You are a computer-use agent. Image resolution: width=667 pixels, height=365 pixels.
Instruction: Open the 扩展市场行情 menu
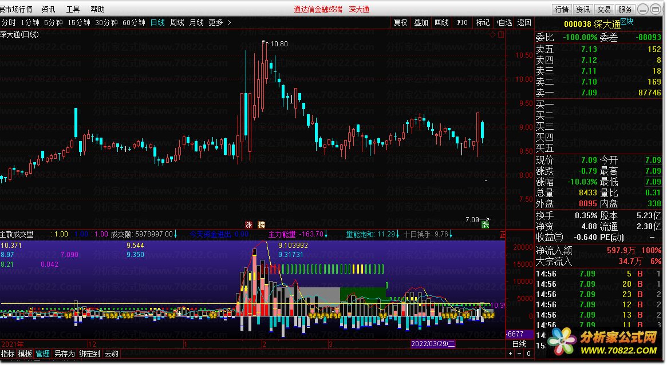pyautogui.click(x=16, y=9)
